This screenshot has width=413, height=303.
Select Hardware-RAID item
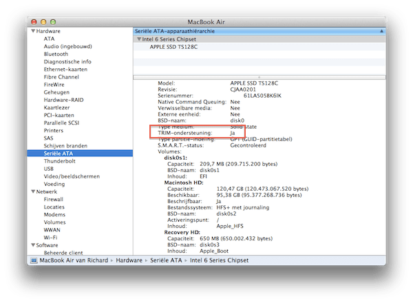[x=63, y=100]
